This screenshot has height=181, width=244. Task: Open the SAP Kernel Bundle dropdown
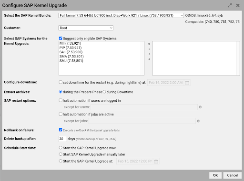[x=121, y=15]
